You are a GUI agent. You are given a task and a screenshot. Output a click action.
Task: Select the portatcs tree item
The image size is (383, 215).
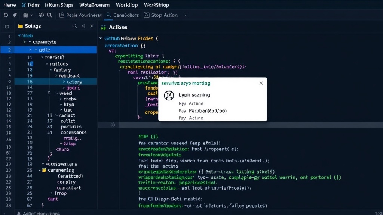[71, 127]
